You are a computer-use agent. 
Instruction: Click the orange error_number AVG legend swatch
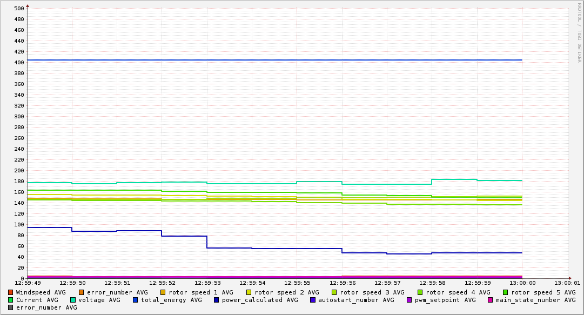pos(82,292)
